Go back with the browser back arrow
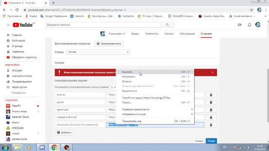 (4, 10)
